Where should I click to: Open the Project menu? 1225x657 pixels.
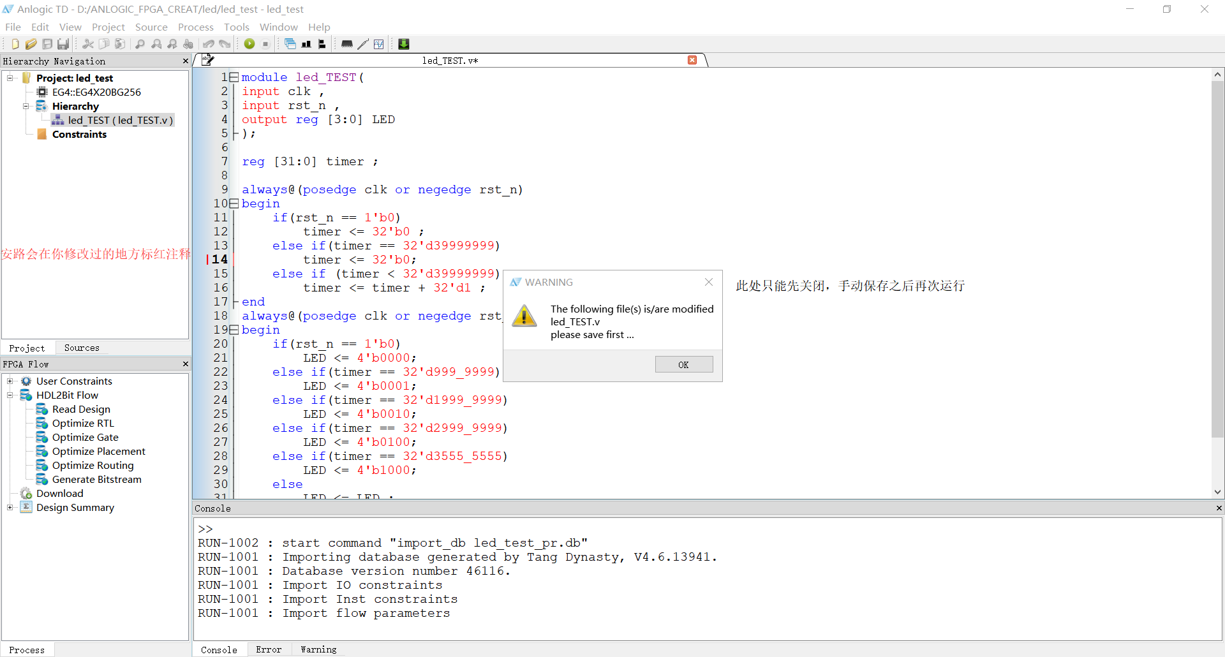click(x=108, y=27)
